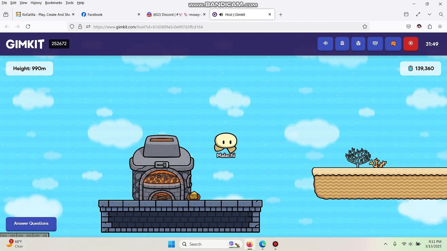This screenshot has width=447, height=251.
Task: Open the leaderboard ribbon award button
Action: click(x=342, y=44)
